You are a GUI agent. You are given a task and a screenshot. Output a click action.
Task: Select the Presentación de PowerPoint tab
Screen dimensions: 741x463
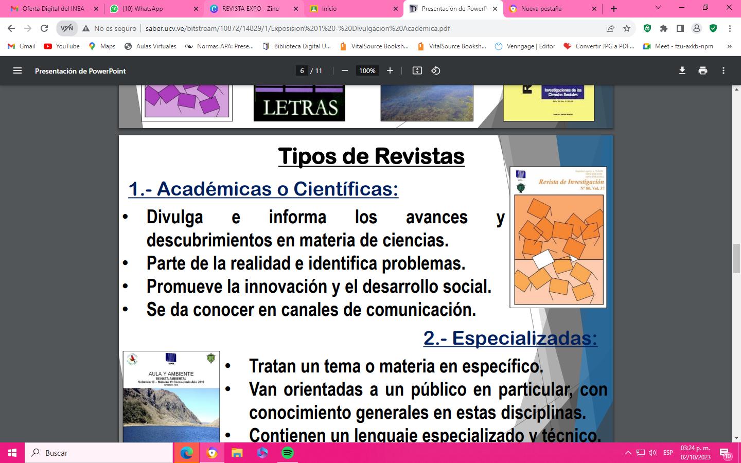(x=453, y=9)
